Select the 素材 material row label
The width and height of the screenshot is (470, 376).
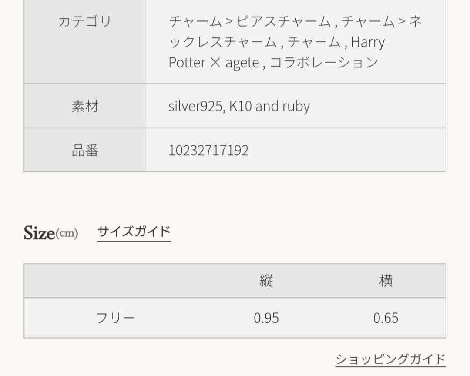86,106
